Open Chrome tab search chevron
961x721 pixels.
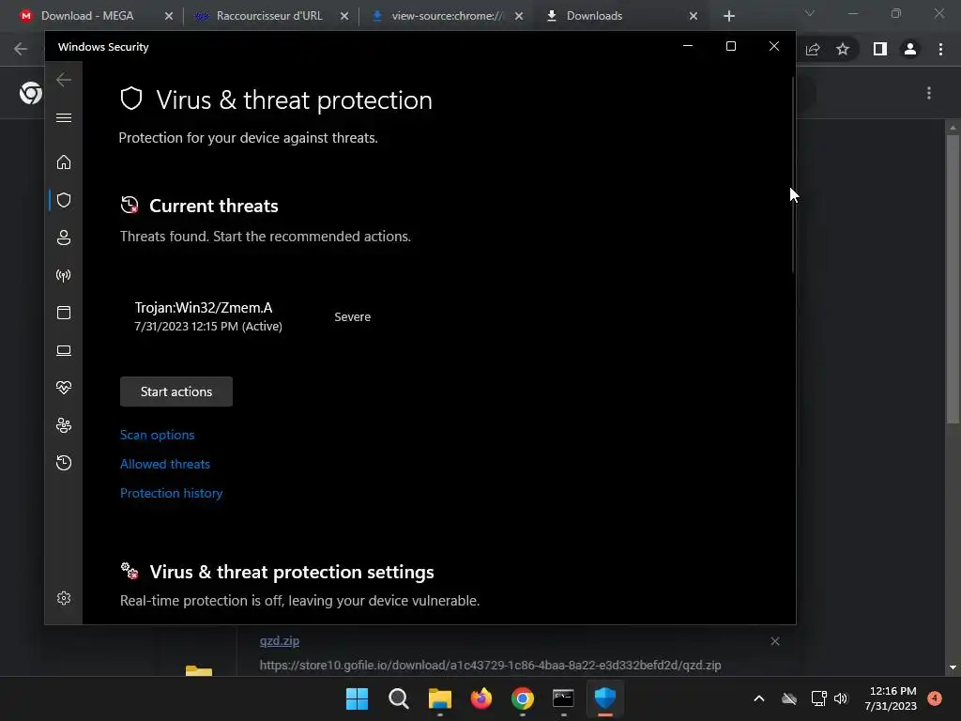pos(810,13)
